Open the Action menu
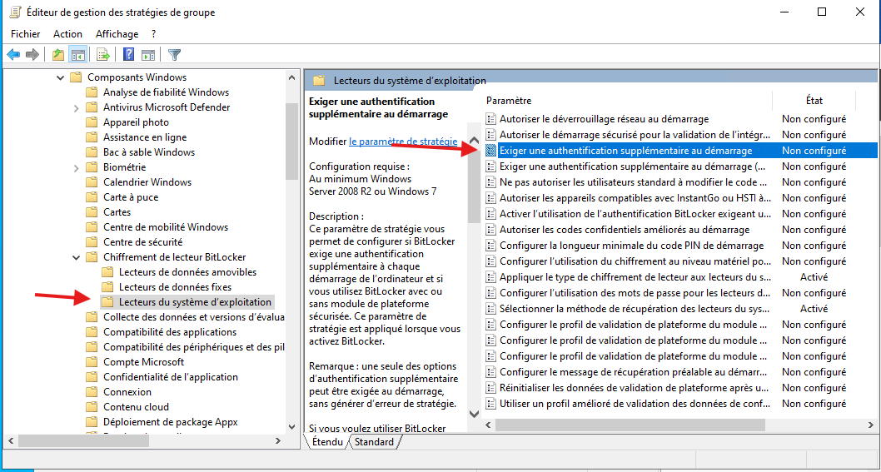Screen dimensions: 881x472 tap(68, 33)
